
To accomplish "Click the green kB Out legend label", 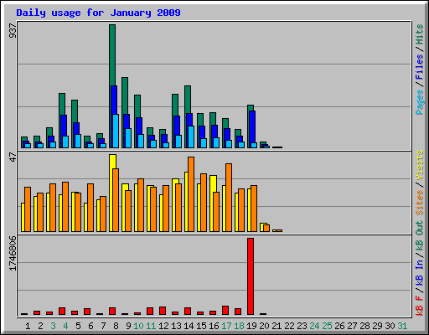I will click(420, 235).
